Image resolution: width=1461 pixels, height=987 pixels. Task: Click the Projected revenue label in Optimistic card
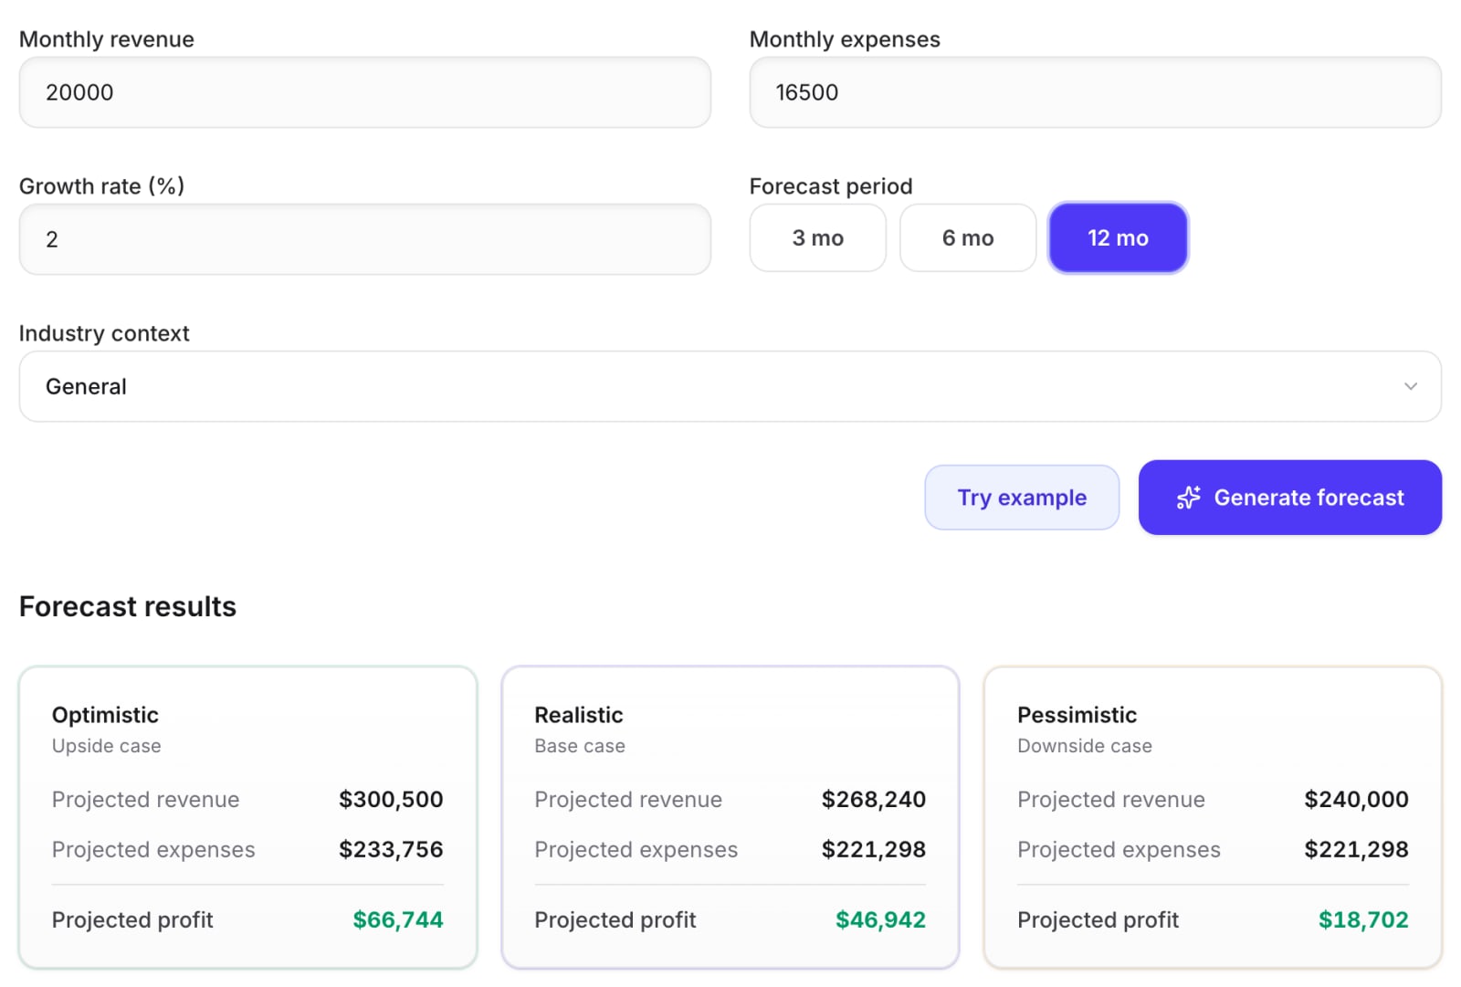146,800
